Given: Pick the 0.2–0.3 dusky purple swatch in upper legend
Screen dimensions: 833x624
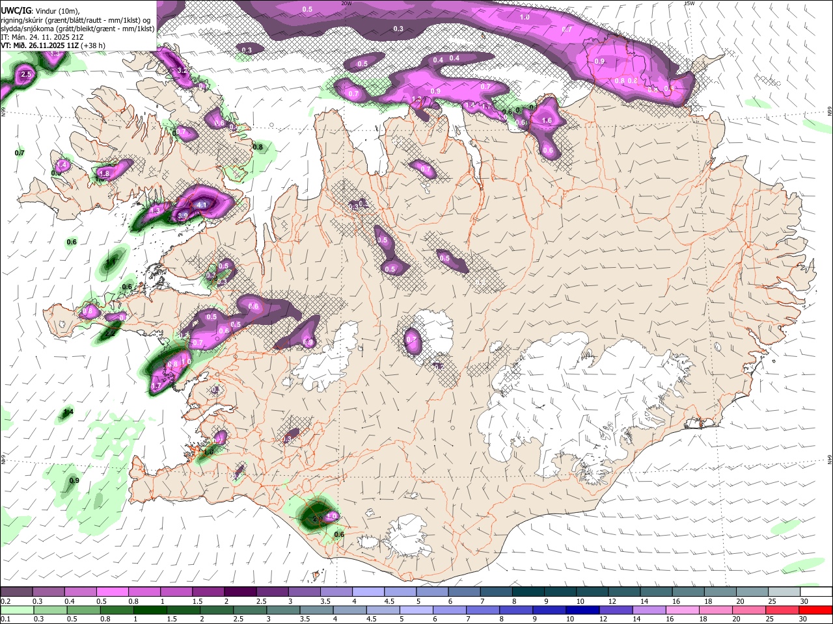Looking at the screenshot, I should pyautogui.click(x=16, y=591).
